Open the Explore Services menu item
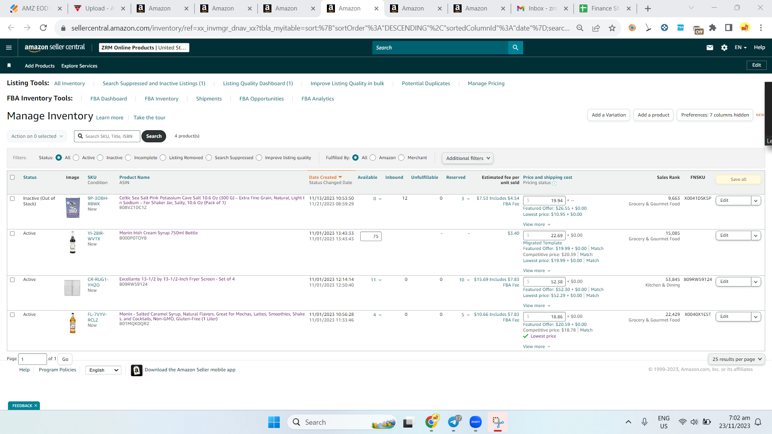Image resolution: width=772 pixels, height=434 pixels. (x=79, y=66)
